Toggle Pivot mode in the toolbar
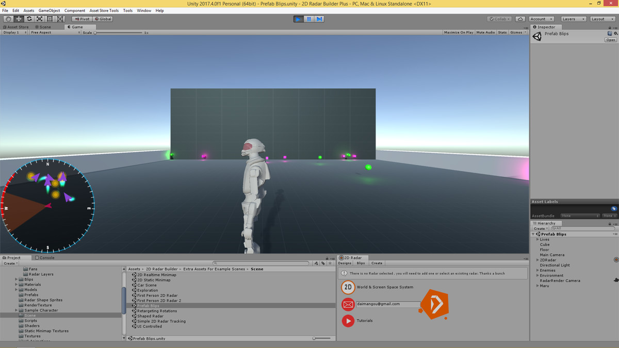The height and width of the screenshot is (348, 619). (82, 19)
